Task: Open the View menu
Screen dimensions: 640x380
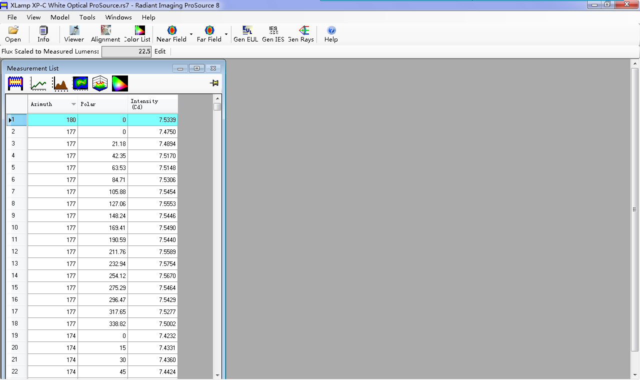Action: point(33,17)
